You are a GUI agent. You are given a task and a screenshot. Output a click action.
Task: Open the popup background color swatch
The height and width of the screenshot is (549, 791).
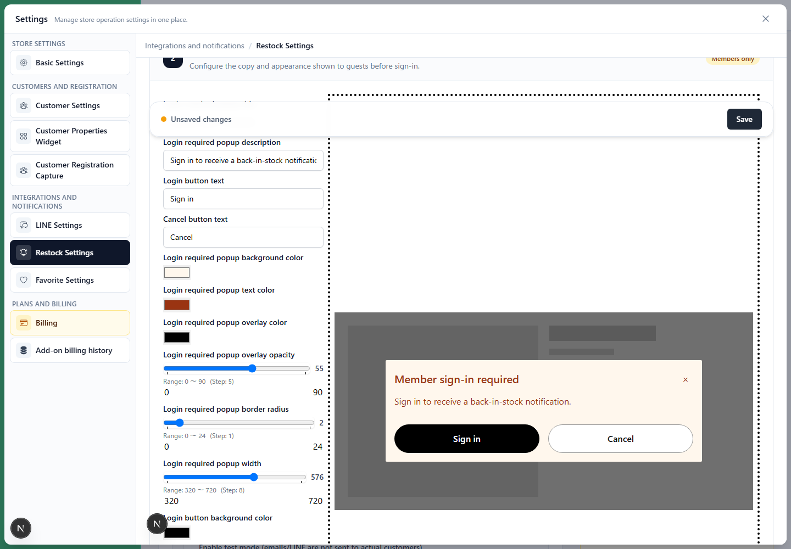[x=177, y=272]
